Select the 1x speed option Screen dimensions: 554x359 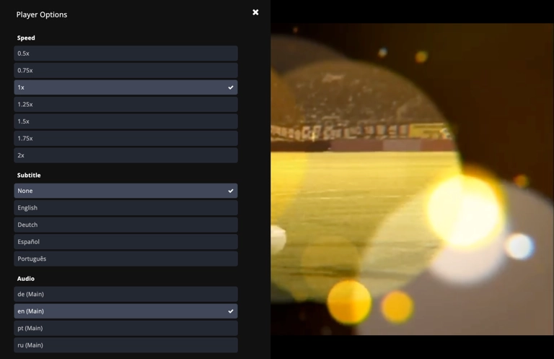126,87
